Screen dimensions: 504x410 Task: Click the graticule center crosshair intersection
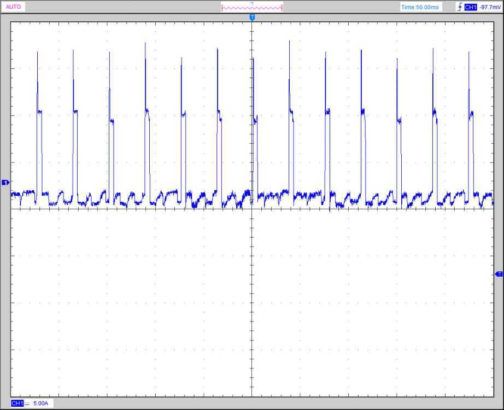click(252, 209)
